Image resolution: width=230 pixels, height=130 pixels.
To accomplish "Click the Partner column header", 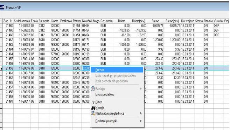I will coord(77,21).
